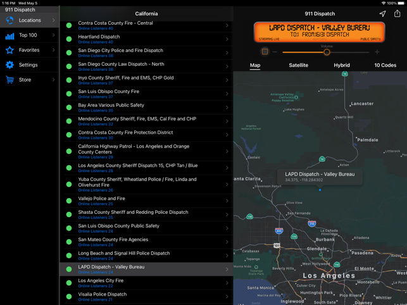Click Interstate 210 shield on map

click(x=312, y=223)
